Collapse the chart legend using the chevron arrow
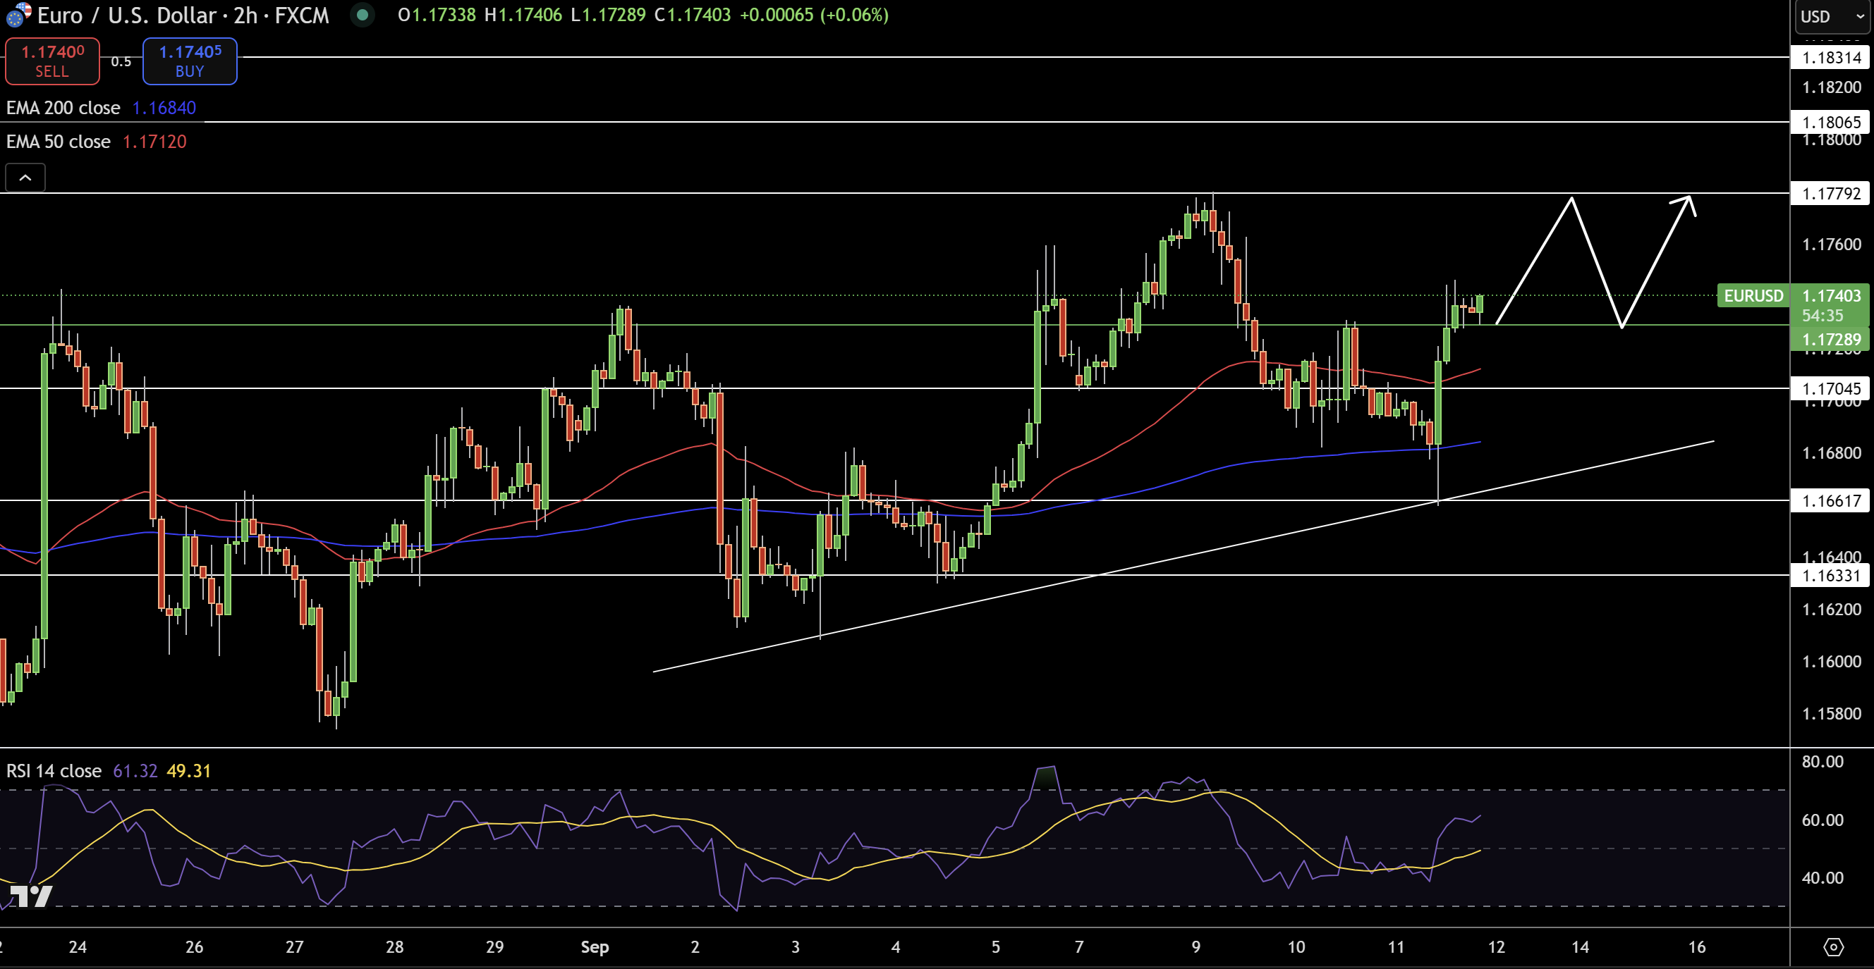The image size is (1874, 969). click(x=25, y=177)
